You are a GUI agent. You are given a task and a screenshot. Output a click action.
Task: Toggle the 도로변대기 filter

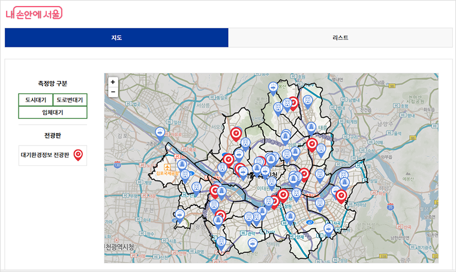click(x=70, y=100)
